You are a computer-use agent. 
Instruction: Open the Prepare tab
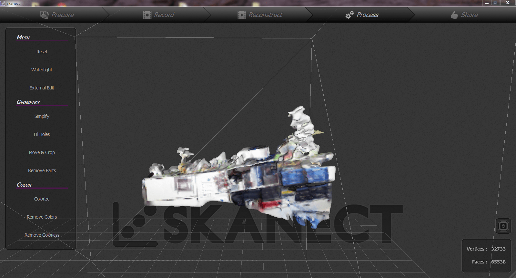tap(57, 15)
